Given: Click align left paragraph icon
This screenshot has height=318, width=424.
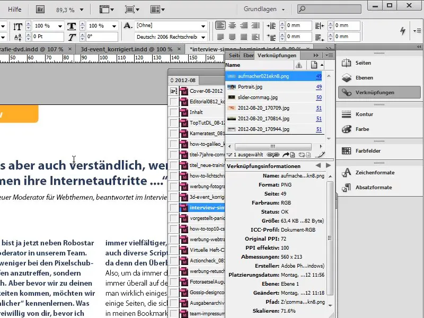Looking at the screenshot, I should tap(220, 25).
